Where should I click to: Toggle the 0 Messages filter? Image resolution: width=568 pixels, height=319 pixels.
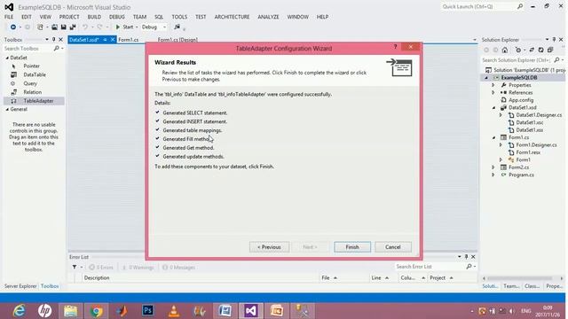[178, 268]
